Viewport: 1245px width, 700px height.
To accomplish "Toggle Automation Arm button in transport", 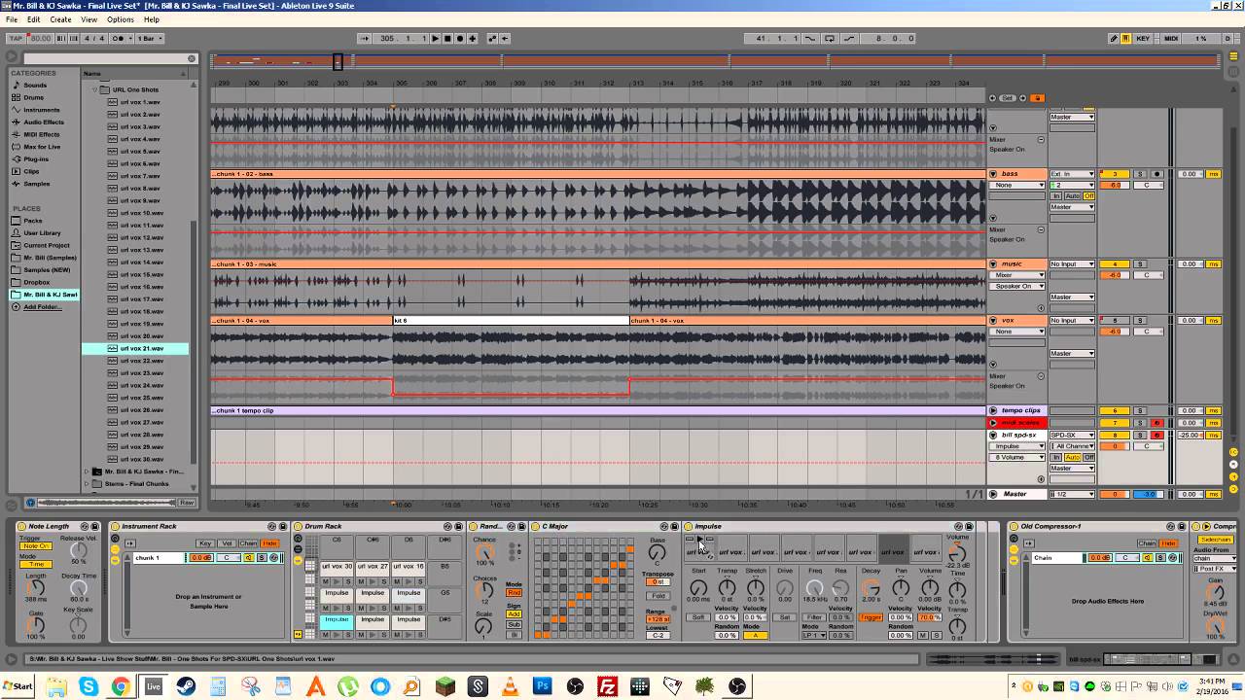I will click(x=492, y=38).
